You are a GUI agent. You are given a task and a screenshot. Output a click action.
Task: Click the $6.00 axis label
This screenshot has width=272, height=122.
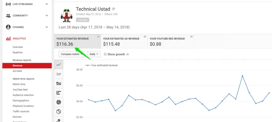[79, 85]
